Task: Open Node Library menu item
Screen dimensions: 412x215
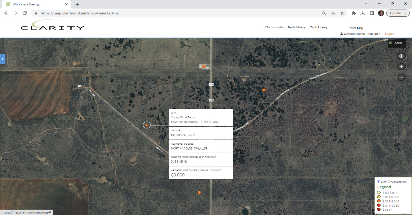Action: 296,27
